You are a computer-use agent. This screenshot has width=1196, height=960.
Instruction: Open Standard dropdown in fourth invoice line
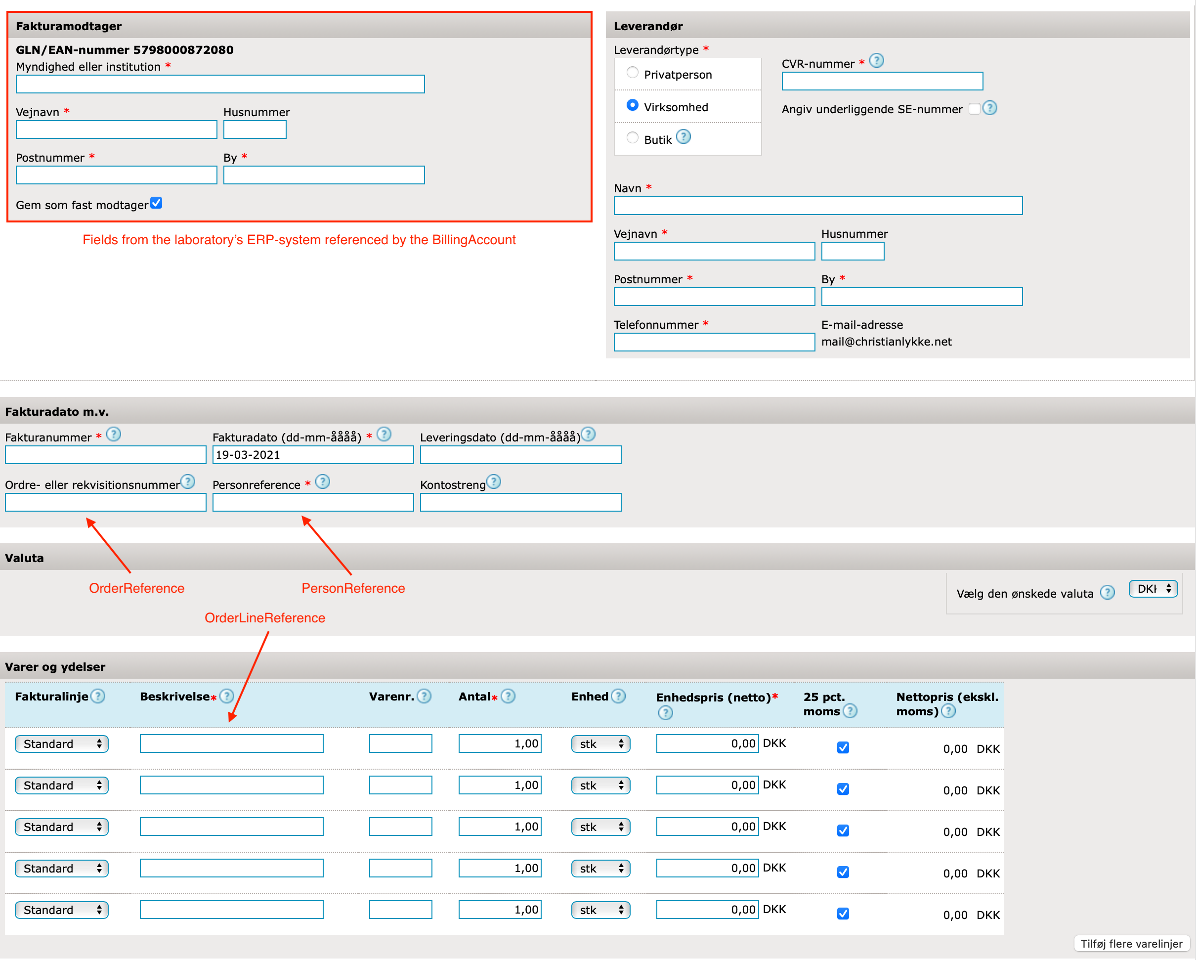coord(62,869)
